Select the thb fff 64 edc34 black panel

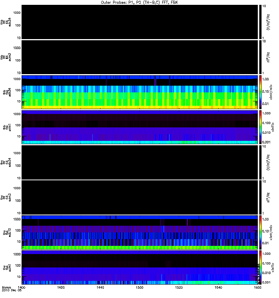(x=139, y=22)
